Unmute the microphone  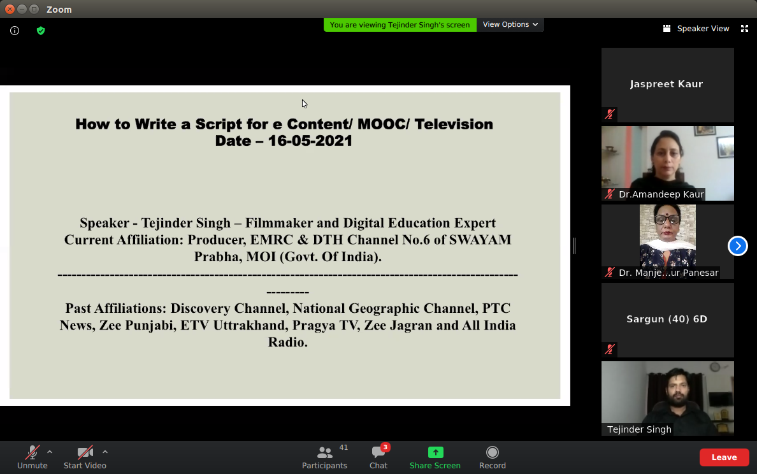pyautogui.click(x=32, y=457)
